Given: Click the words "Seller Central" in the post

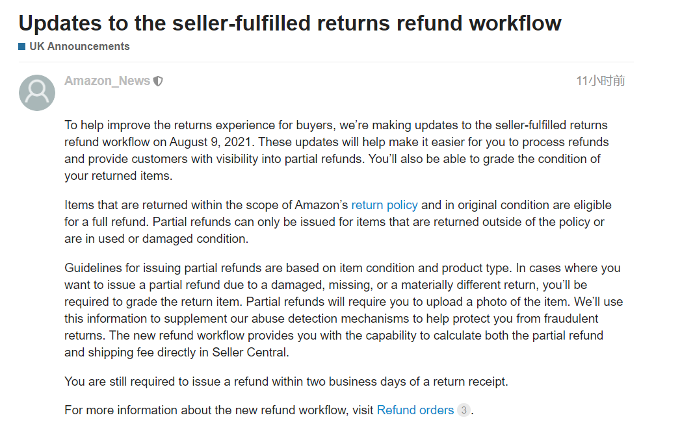Looking at the screenshot, I should pyautogui.click(x=250, y=353).
